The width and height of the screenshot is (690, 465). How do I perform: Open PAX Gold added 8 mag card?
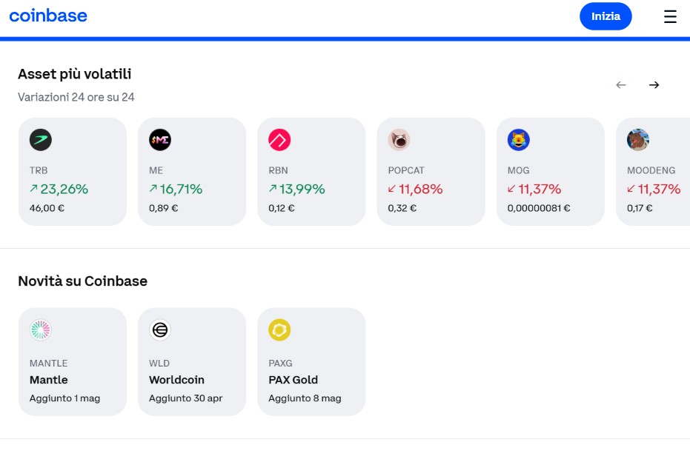click(x=311, y=362)
